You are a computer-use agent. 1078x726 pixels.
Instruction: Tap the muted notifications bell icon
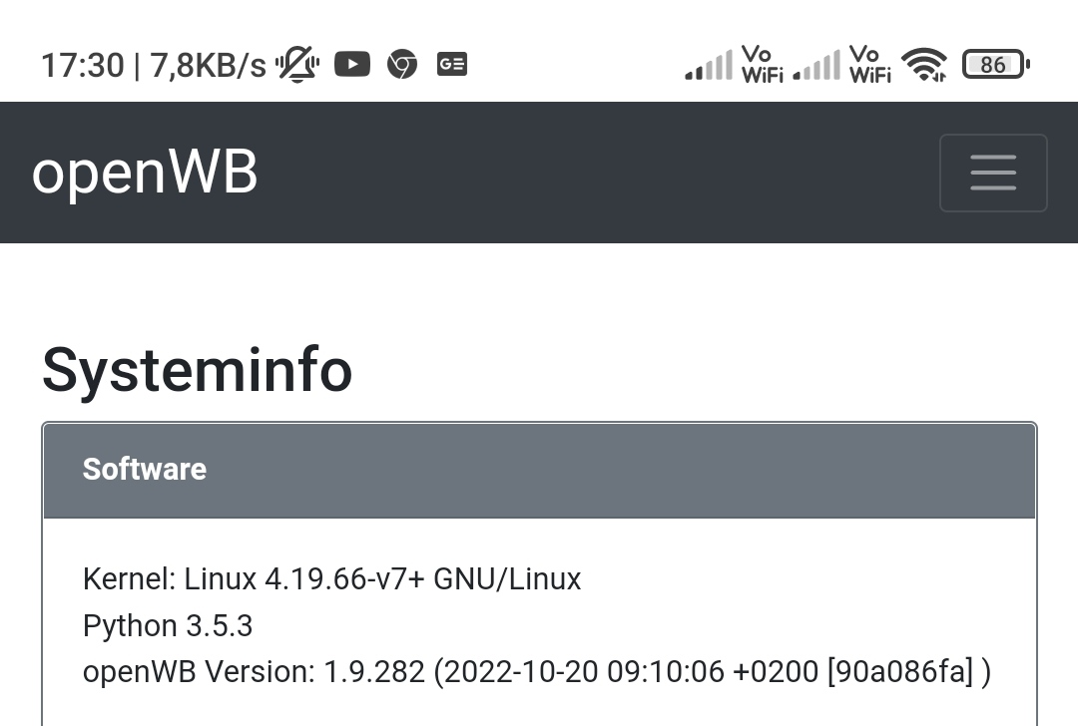[297, 65]
